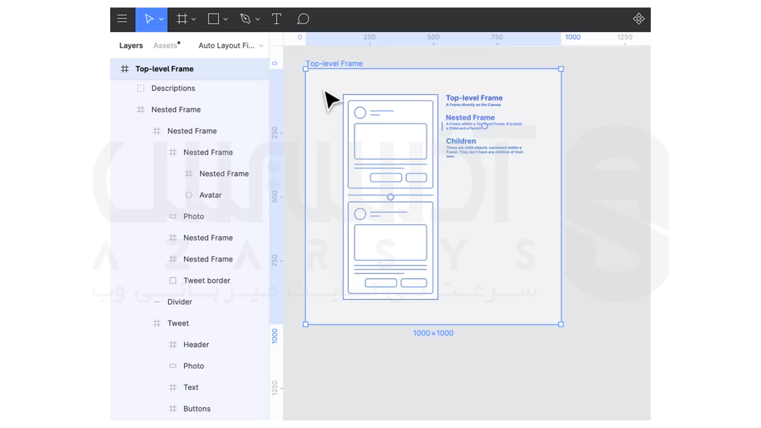Click the square icon beside Tweet border
The height and width of the screenshot is (428, 761).
(173, 281)
